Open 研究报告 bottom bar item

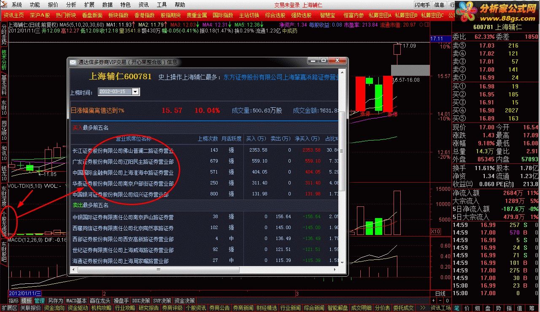[148, 308]
